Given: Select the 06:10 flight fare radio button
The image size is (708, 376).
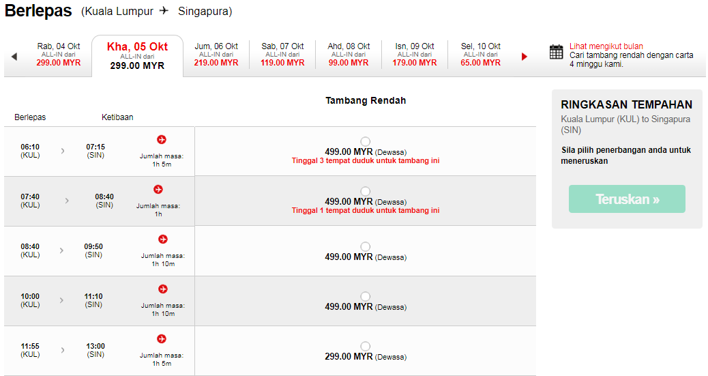Looking at the screenshot, I should 366,141.
